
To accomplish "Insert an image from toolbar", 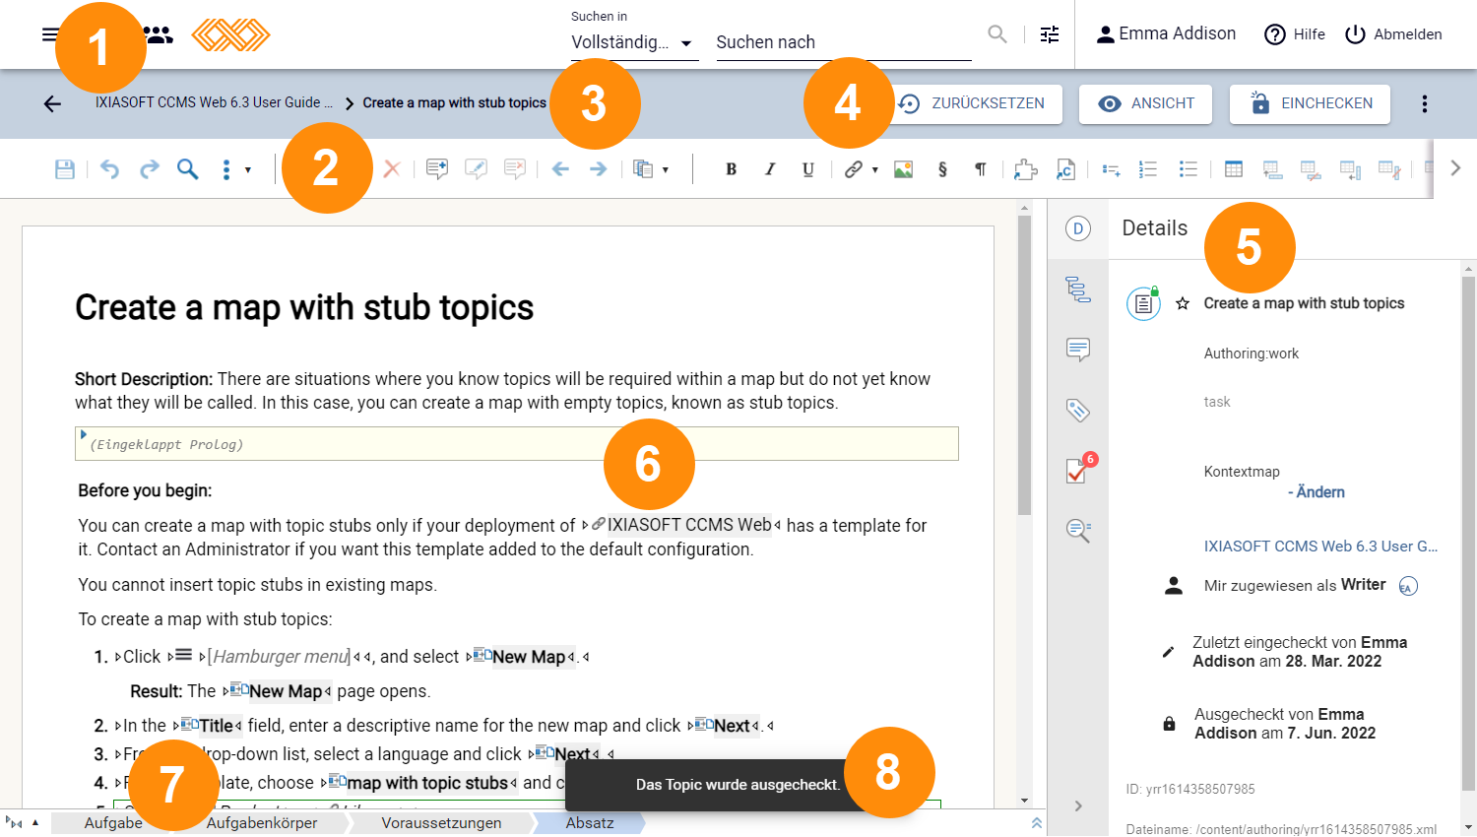I will tap(903, 169).
